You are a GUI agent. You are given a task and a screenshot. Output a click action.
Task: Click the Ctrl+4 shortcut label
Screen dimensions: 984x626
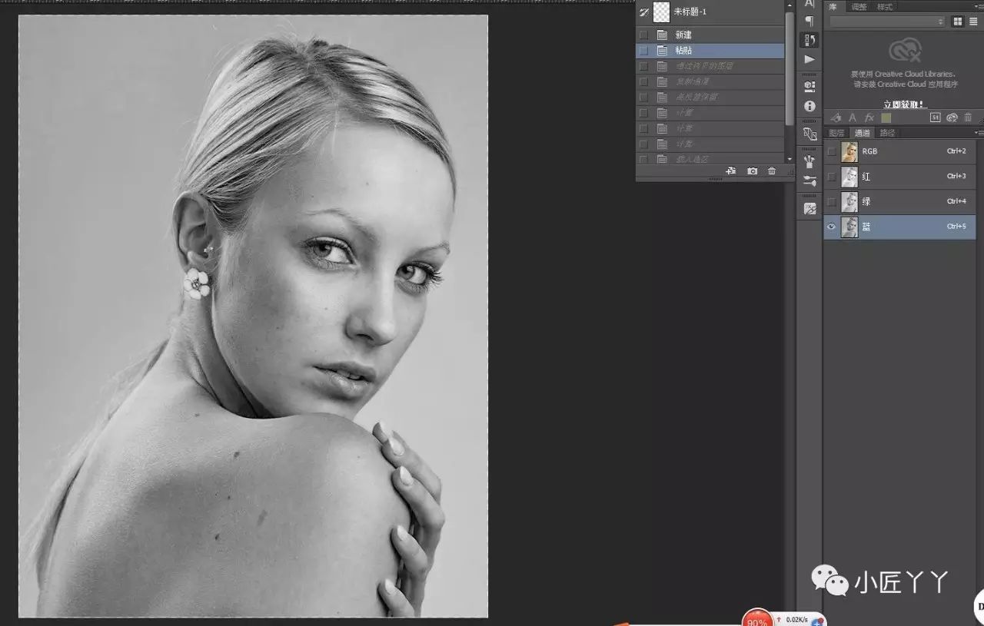pos(956,201)
